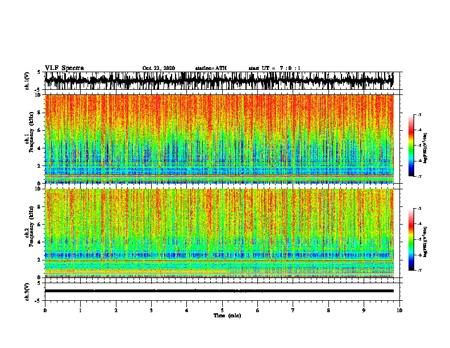The image size is (450, 348).
Task: Select the "start UT = 7 : 0 : 1" text
Action: click(x=274, y=68)
